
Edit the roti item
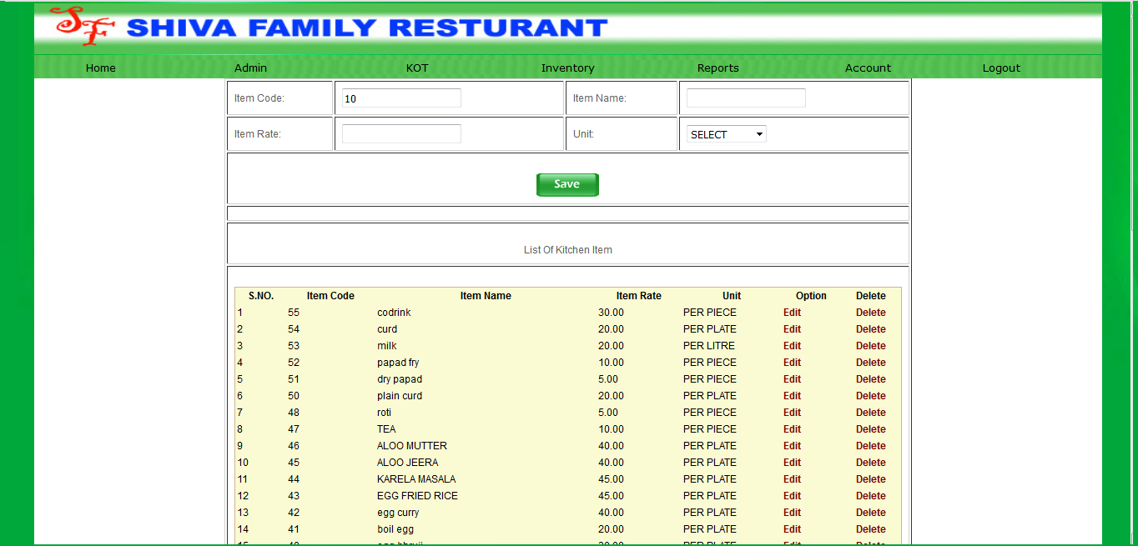click(x=792, y=413)
